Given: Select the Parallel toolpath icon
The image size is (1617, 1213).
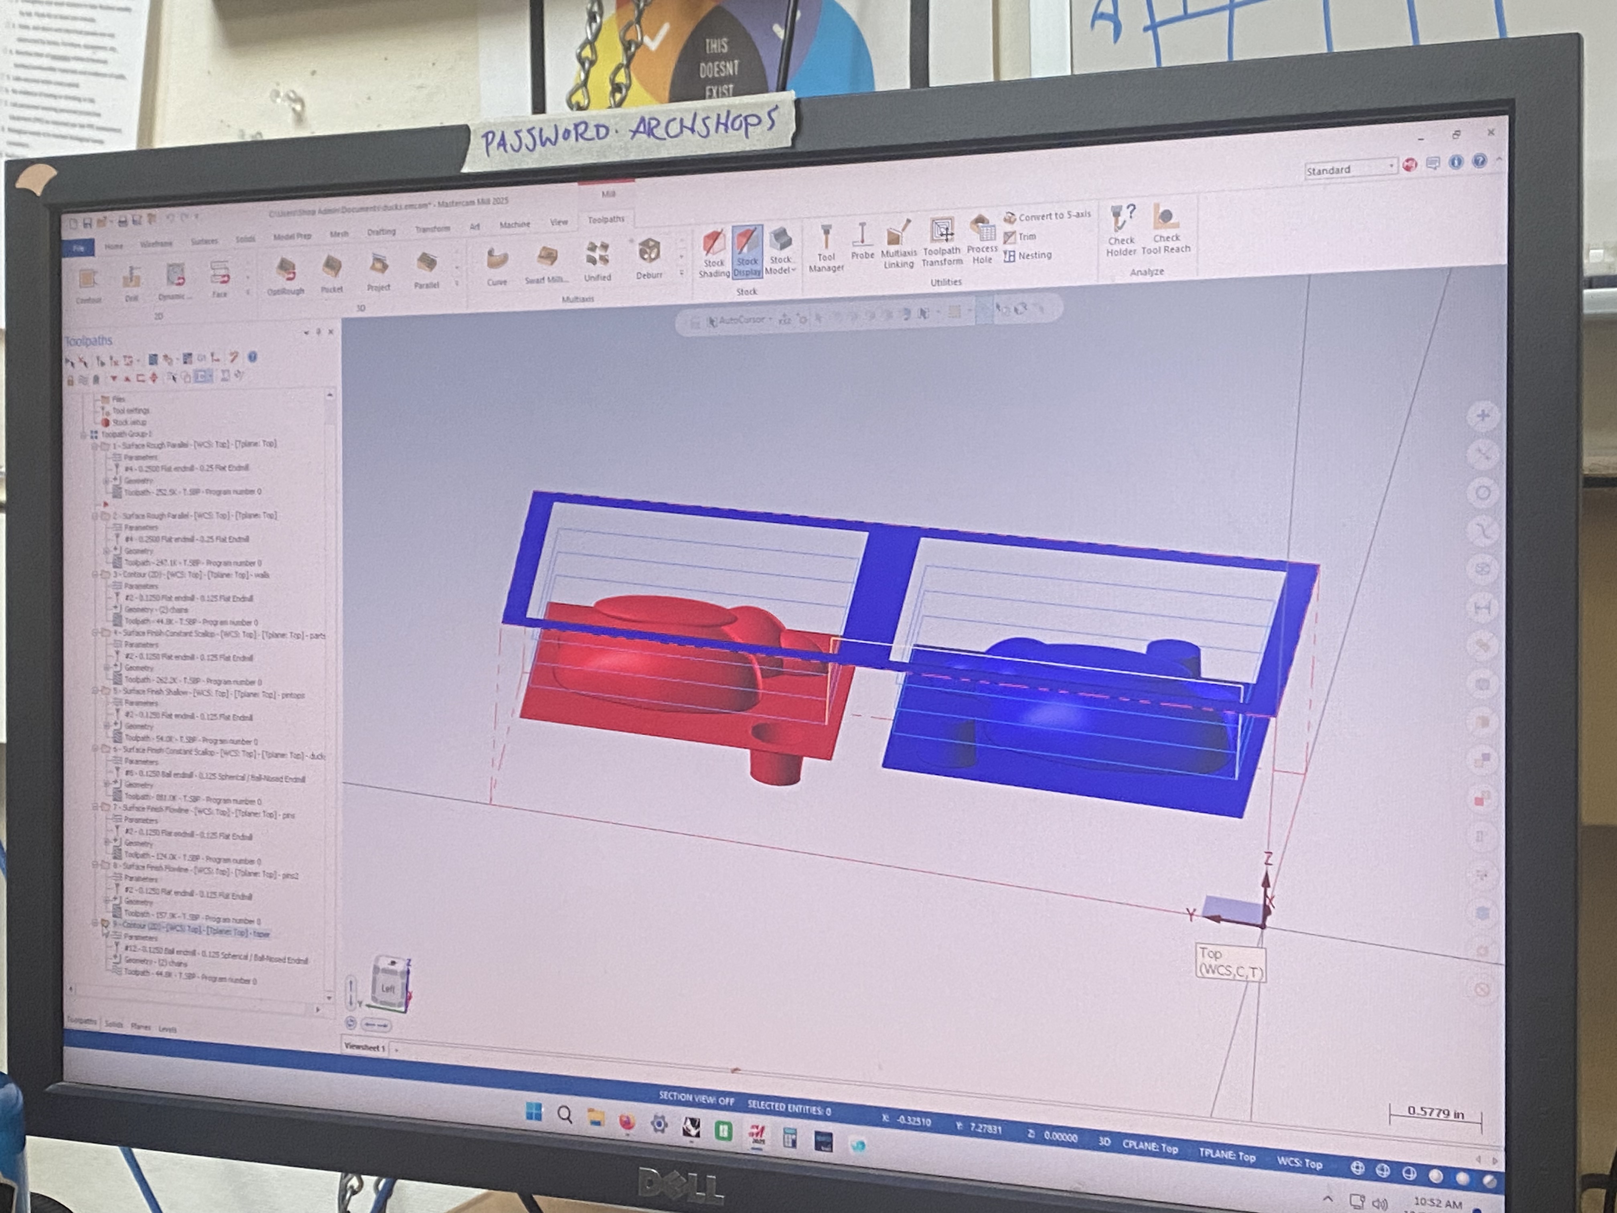Looking at the screenshot, I should click(x=426, y=269).
